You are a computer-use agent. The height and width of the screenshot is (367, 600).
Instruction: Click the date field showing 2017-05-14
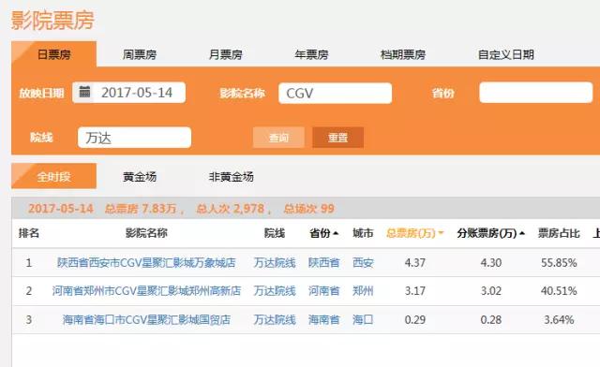tap(129, 93)
